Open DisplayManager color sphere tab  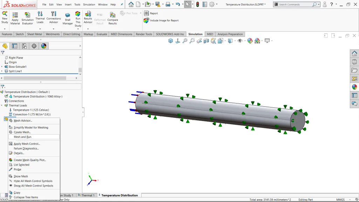click(x=44, y=46)
